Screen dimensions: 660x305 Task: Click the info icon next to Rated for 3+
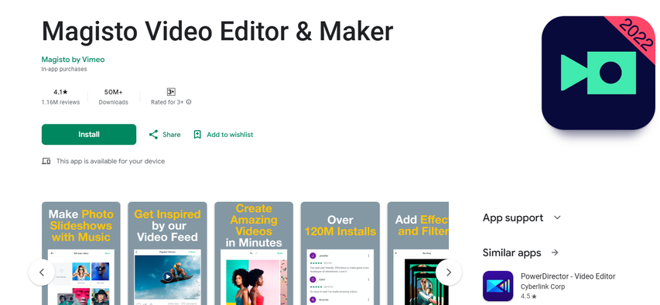pos(189,102)
